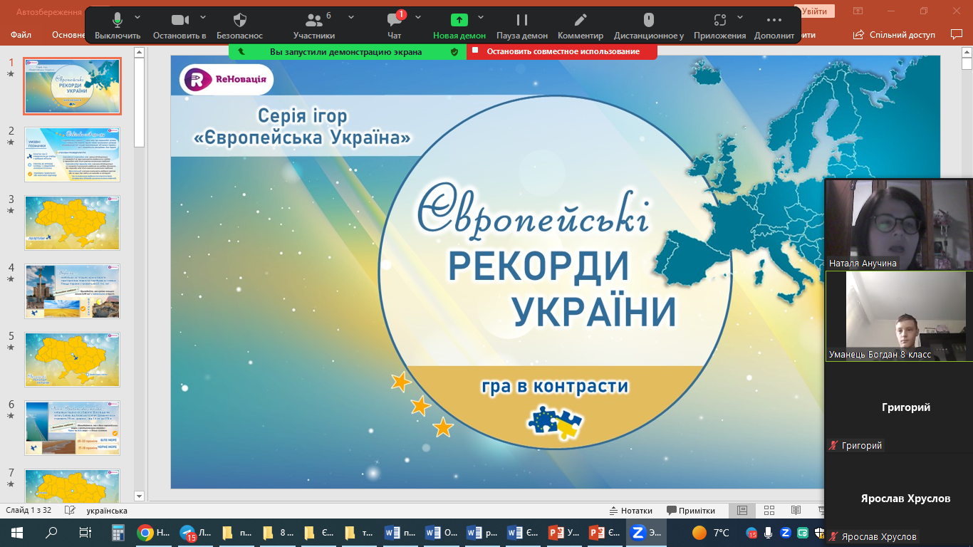
Task: Open the 7°C weather widget
Action: click(712, 533)
